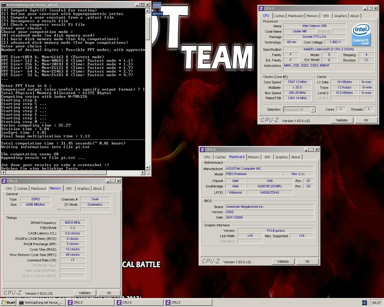This screenshot has height=307, width=384.
Task: Click Command Rate 1T value
Action: click(73, 260)
